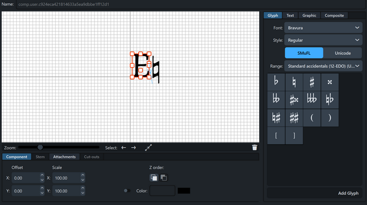Screen dimensions: 367x205
Task: Insert the natural accidental glyph
Action: 294,82
